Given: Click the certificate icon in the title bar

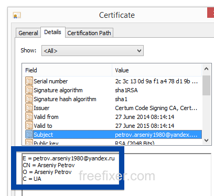Looking at the screenshot, I should point(17,15).
